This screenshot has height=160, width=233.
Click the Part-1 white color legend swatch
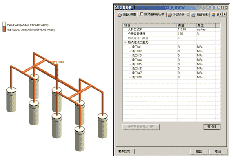[x=4, y=24]
